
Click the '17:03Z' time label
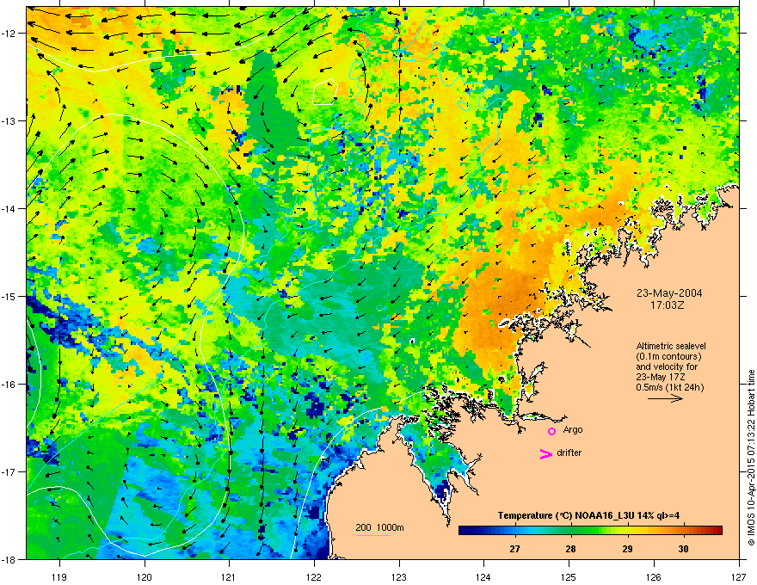click(x=668, y=305)
